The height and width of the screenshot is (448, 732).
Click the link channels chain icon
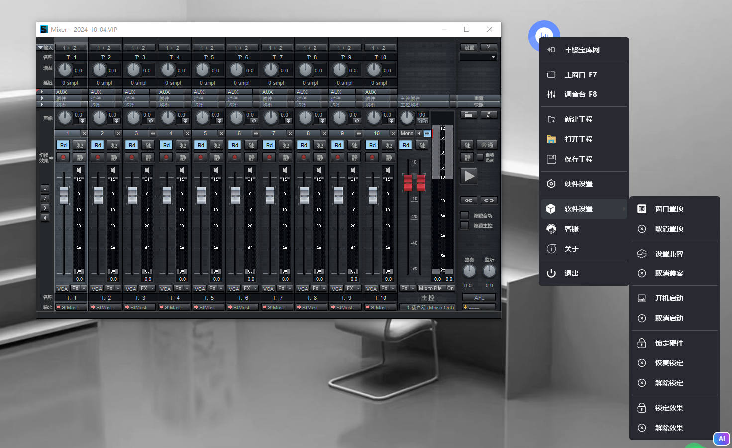click(468, 200)
